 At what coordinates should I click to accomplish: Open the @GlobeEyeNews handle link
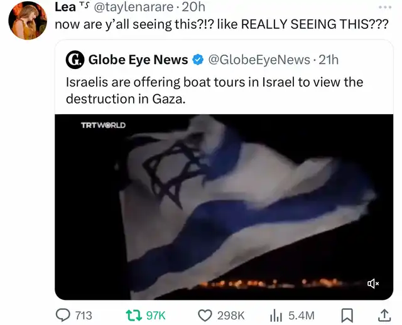point(259,60)
